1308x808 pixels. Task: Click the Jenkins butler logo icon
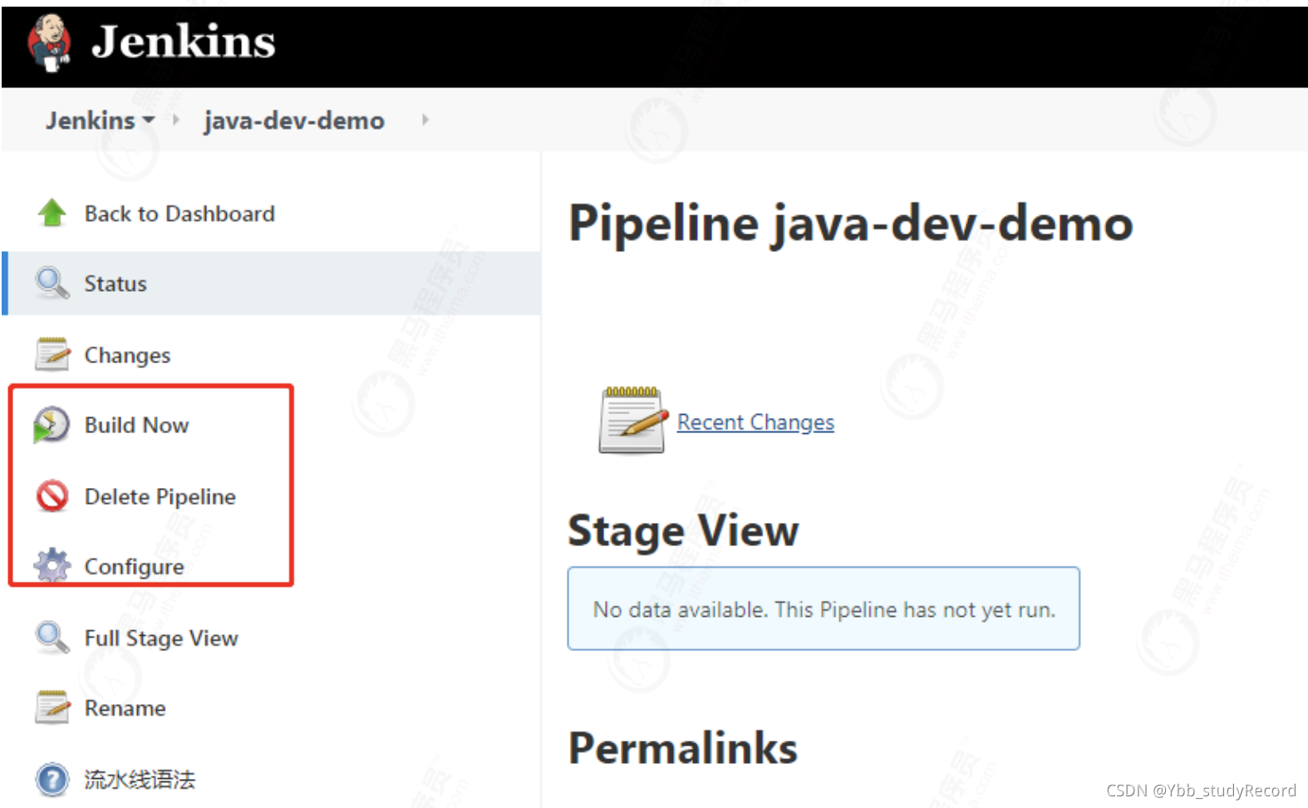click(50, 42)
